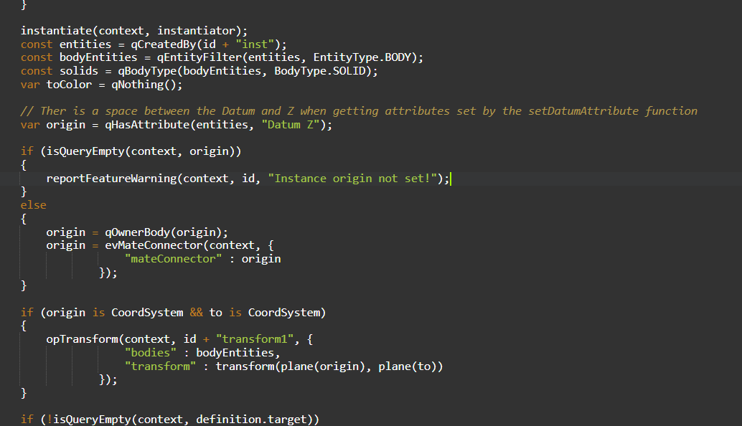Click 'var' before 'origin ='
This screenshot has width=742, height=426.
click(30, 126)
